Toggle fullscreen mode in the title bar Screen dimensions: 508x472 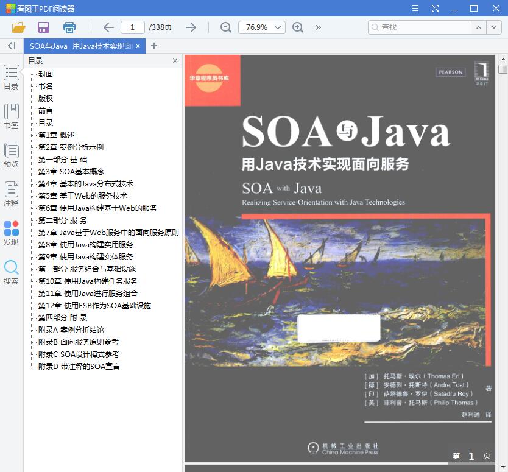[x=435, y=9]
